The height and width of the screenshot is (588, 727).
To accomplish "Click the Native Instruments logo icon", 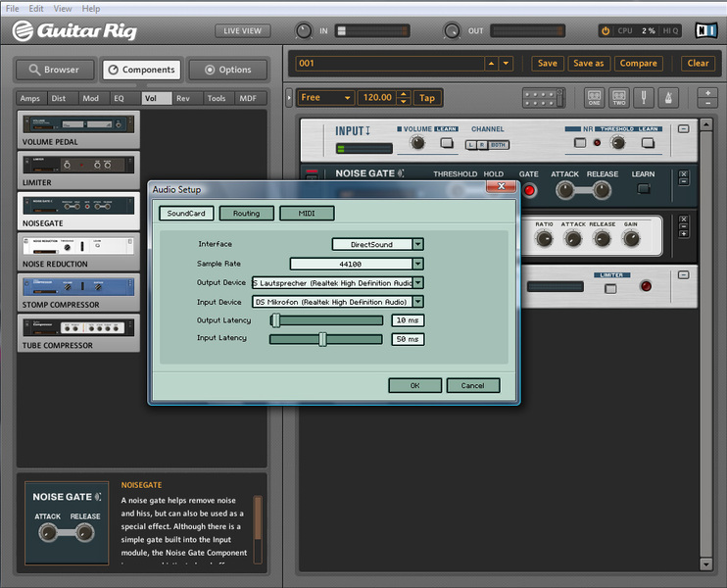I will [x=706, y=30].
